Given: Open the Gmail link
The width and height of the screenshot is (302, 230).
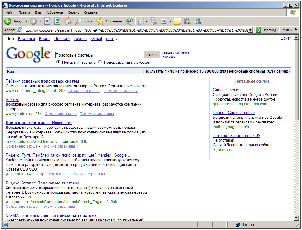Looking at the screenshot, I should click(97, 38).
